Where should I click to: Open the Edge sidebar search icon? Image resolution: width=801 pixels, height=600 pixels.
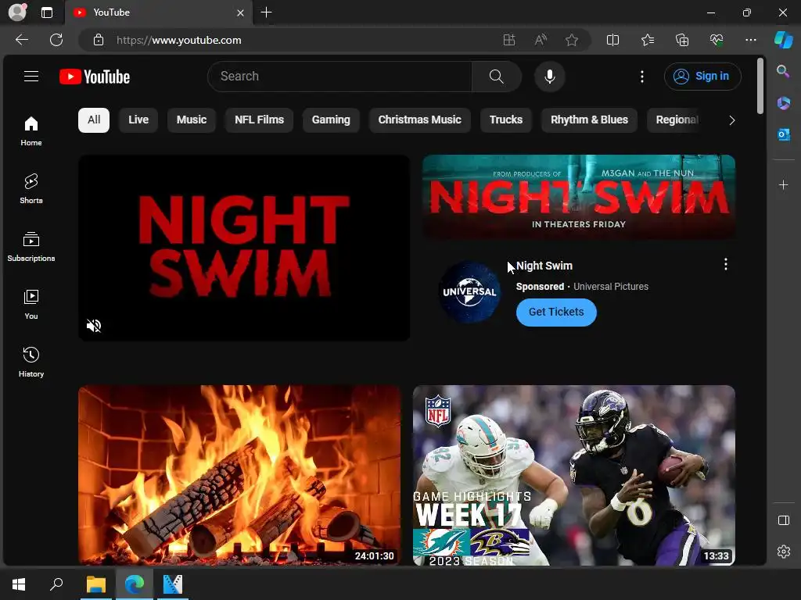[x=783, y=71]
